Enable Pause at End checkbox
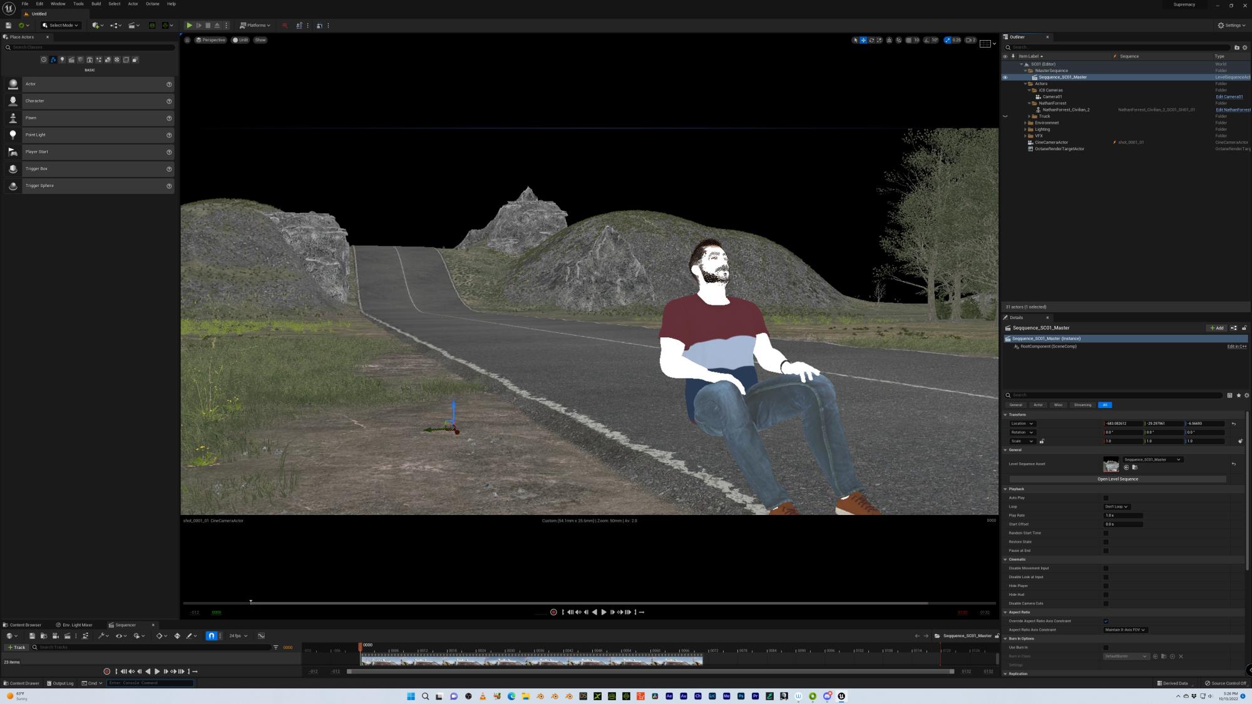This screenshot has width=1252, height=704. [x=1106, y=551]
